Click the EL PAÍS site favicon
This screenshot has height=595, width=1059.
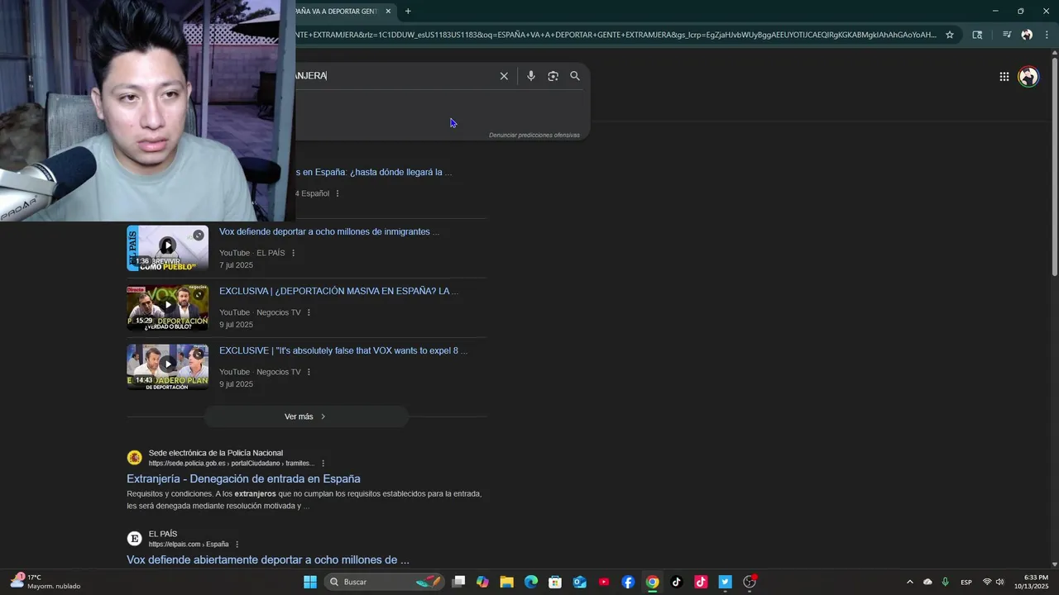pos(134,539)
